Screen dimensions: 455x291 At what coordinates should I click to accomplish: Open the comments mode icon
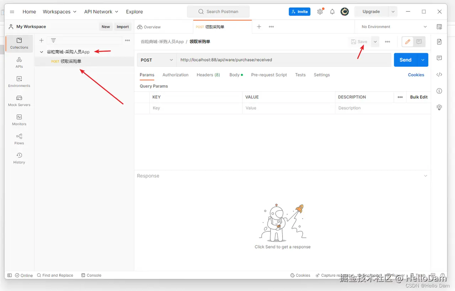(x=419, y=42)
